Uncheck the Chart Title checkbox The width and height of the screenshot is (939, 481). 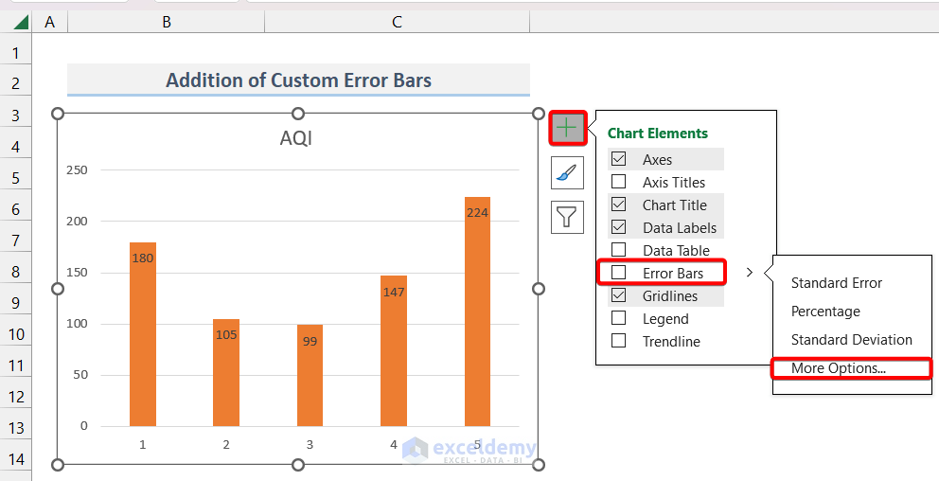[x=619, y=205]
